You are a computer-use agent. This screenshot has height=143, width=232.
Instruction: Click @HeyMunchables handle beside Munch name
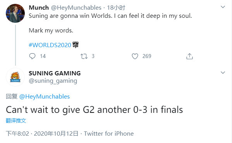pos(76,7)
